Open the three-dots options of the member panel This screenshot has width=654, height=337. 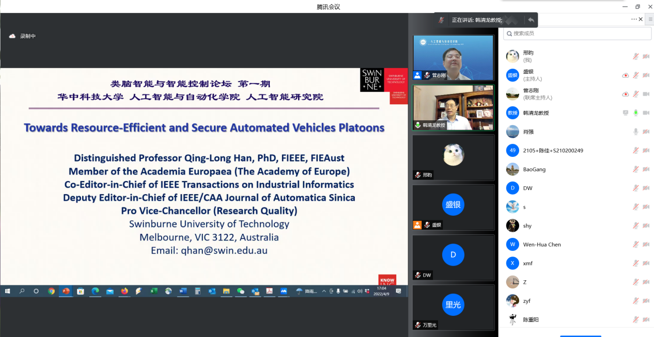coord(634,19)
